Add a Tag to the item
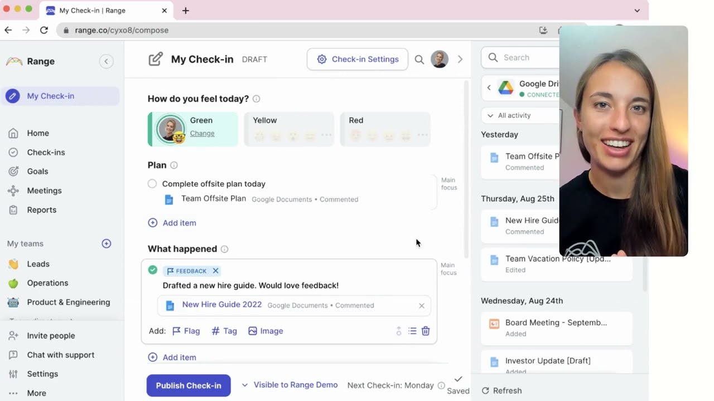The width and height of the screenshot is (714, 401). pyautogui.click(x=224, y=331)
